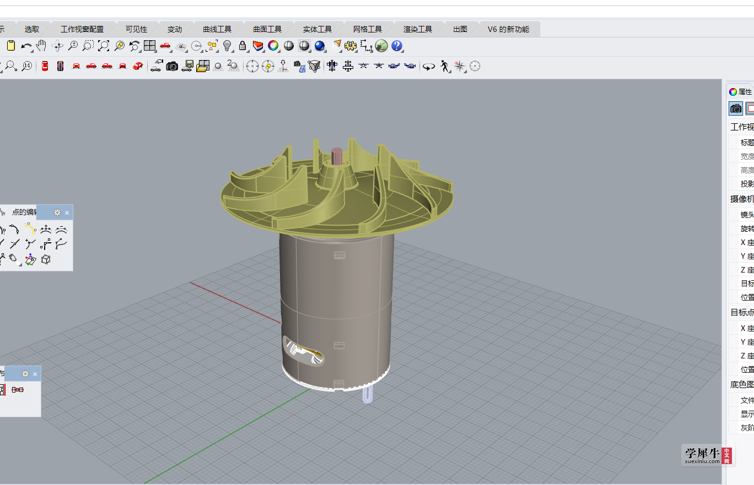Select the 属性 panel tab

pos(740,92)
